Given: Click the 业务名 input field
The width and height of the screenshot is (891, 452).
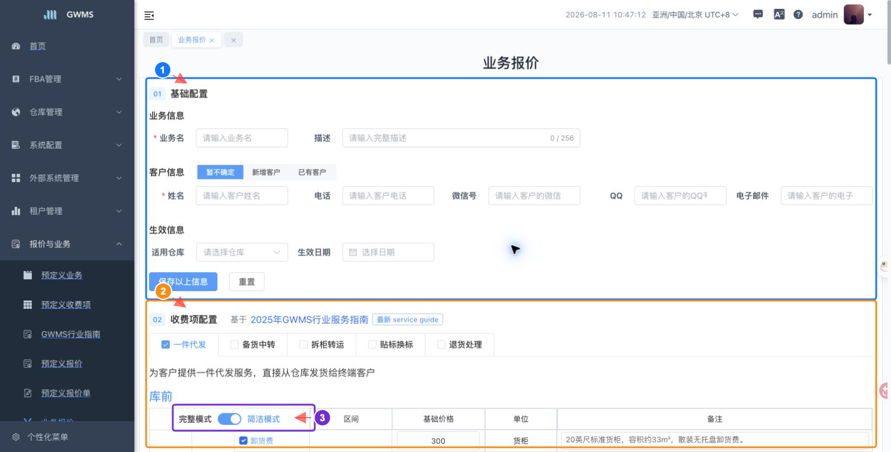Looking at the screenshot, I should tap(242, 138).
